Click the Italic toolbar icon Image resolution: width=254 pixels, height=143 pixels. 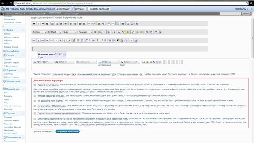(x=38, y=24)
